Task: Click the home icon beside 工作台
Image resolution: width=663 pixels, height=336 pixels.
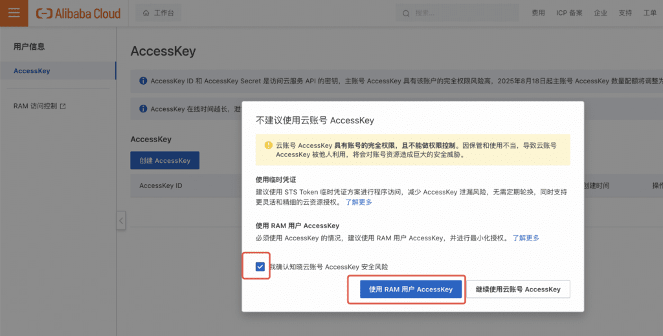Action: point(146,13)
